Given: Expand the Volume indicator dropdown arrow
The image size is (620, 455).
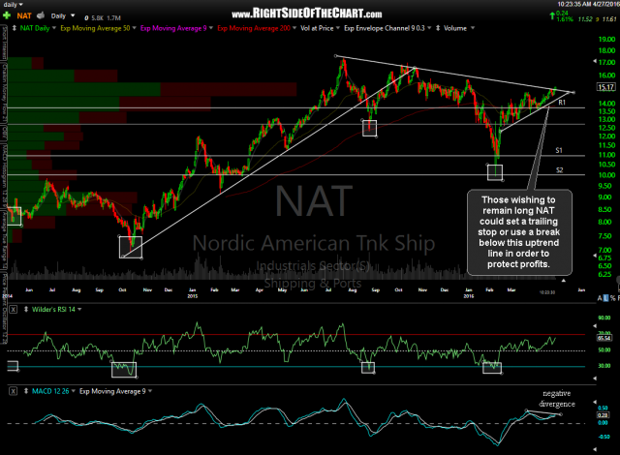Looking at the screenshot, I should pos(473,28).
